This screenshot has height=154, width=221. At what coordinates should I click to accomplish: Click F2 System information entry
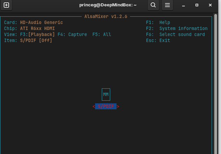(x=177, y=28)
